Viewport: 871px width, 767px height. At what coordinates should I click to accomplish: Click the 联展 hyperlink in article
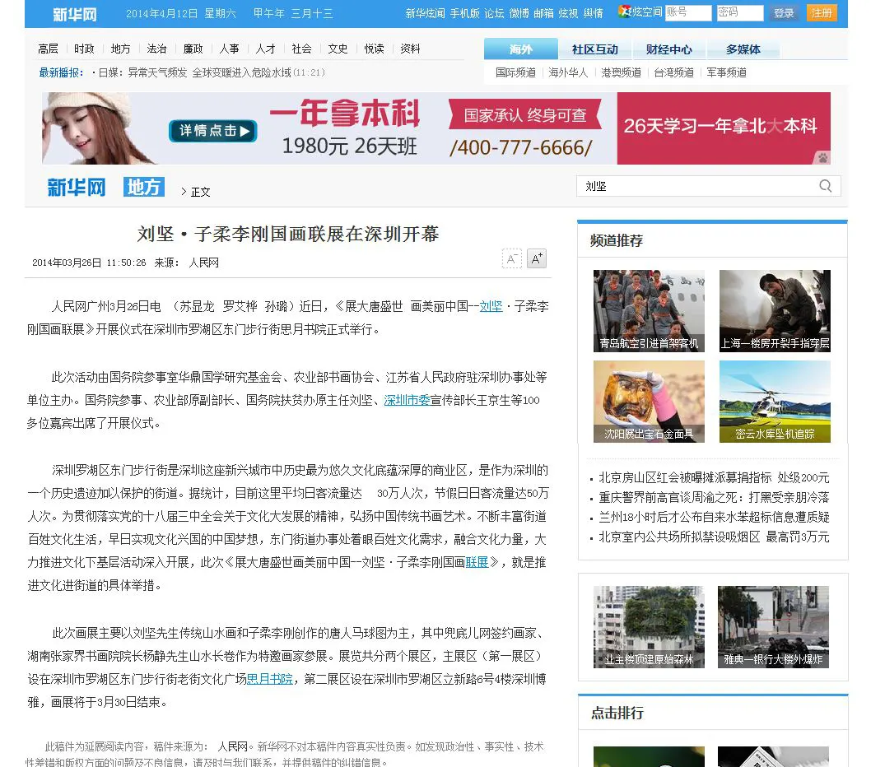point(477,562)
